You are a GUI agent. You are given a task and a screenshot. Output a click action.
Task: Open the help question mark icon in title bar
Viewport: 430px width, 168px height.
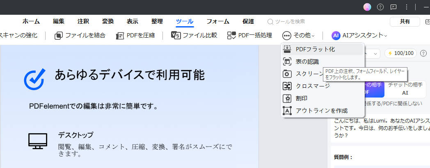coord(380,7)
